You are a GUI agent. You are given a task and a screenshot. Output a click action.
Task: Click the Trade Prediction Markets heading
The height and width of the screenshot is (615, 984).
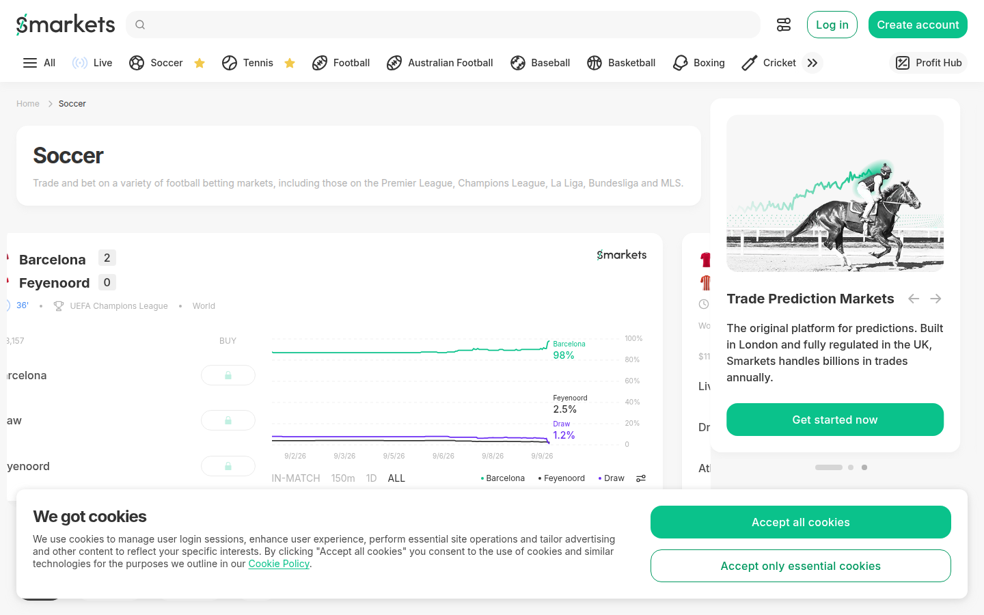pos(810,299)
